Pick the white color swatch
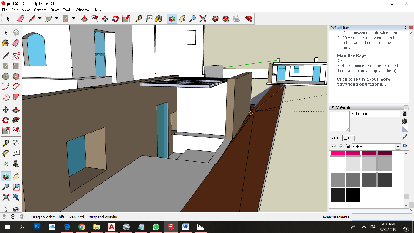 pos(338,164)
